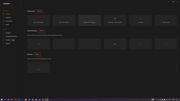Click the CrosshairX logo text
Image resolution: width=180 pixels, height=101 pixels.
click(7, 4)
